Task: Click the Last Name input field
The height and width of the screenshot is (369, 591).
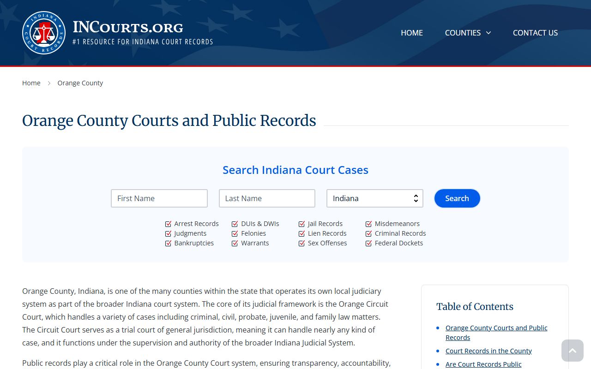Action: coord(267,198)
